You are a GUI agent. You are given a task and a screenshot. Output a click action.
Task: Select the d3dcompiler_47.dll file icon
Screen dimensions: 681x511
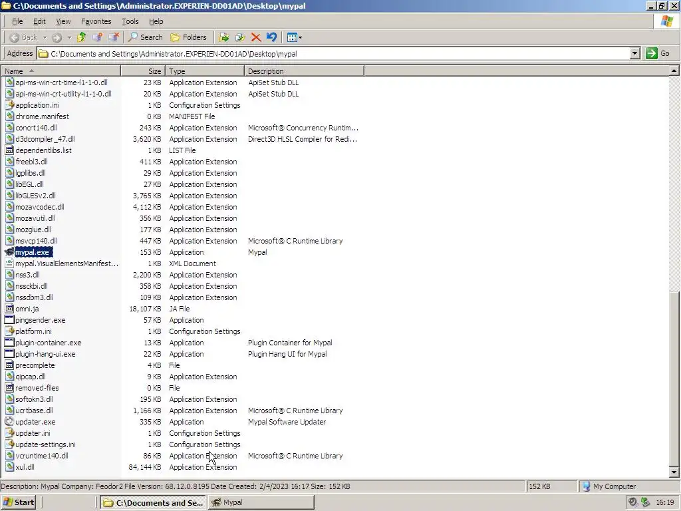point(9,138)
